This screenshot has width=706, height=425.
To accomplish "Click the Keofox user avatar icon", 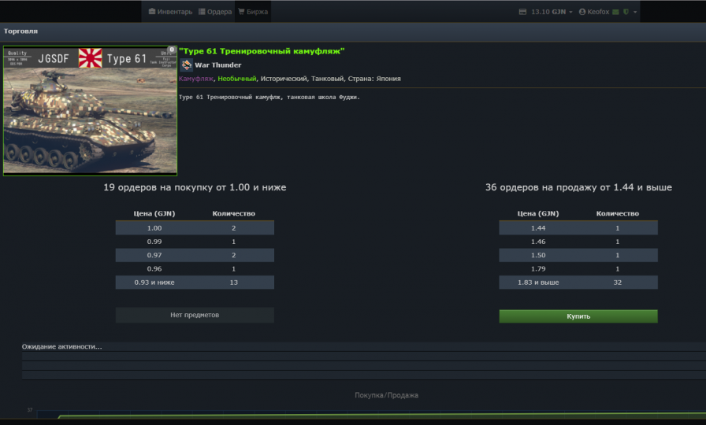I will pos(582,12).
